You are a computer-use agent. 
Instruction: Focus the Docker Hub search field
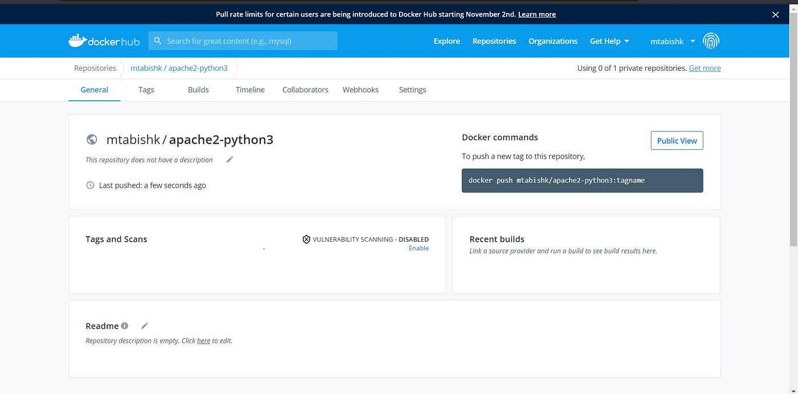243,41
